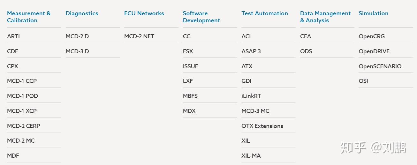Open the Measurement & Calibration category heading
417x165 pixels.
pos(29,17)
